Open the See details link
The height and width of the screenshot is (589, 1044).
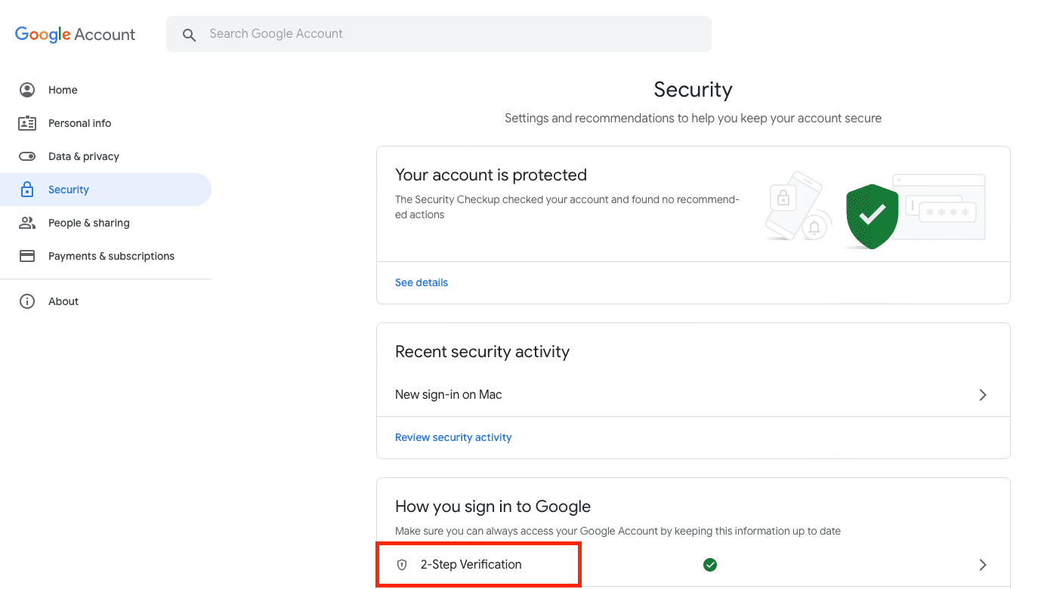422,282
